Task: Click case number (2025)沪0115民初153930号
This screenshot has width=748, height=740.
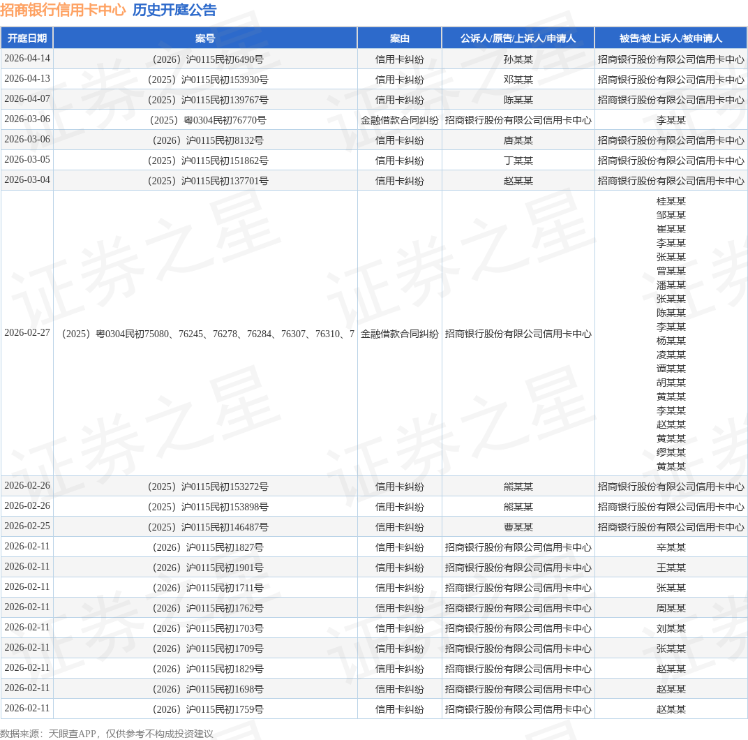Action: tap(208, 80)
